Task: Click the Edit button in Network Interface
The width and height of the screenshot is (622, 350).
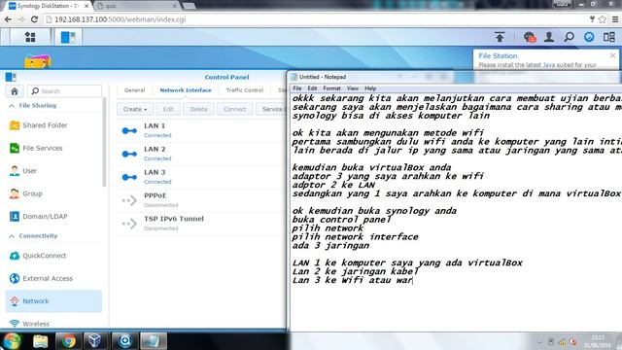Action: click(x=168, y=109)
